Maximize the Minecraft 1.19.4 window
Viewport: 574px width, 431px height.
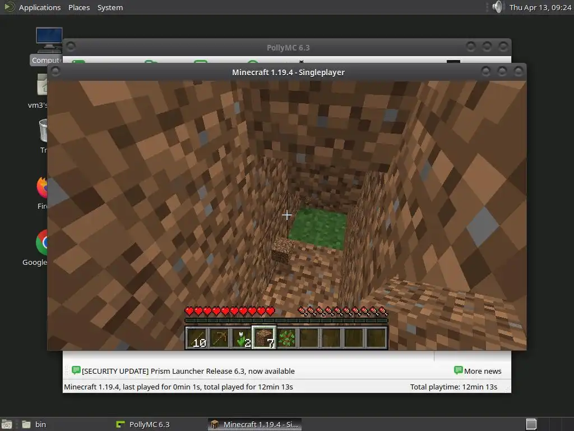[502, 71]
